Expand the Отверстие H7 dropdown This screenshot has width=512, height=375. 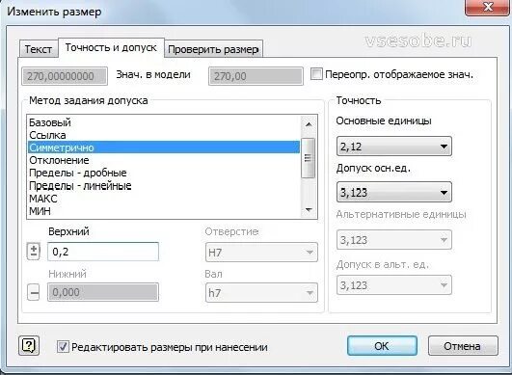pos(261,253)
